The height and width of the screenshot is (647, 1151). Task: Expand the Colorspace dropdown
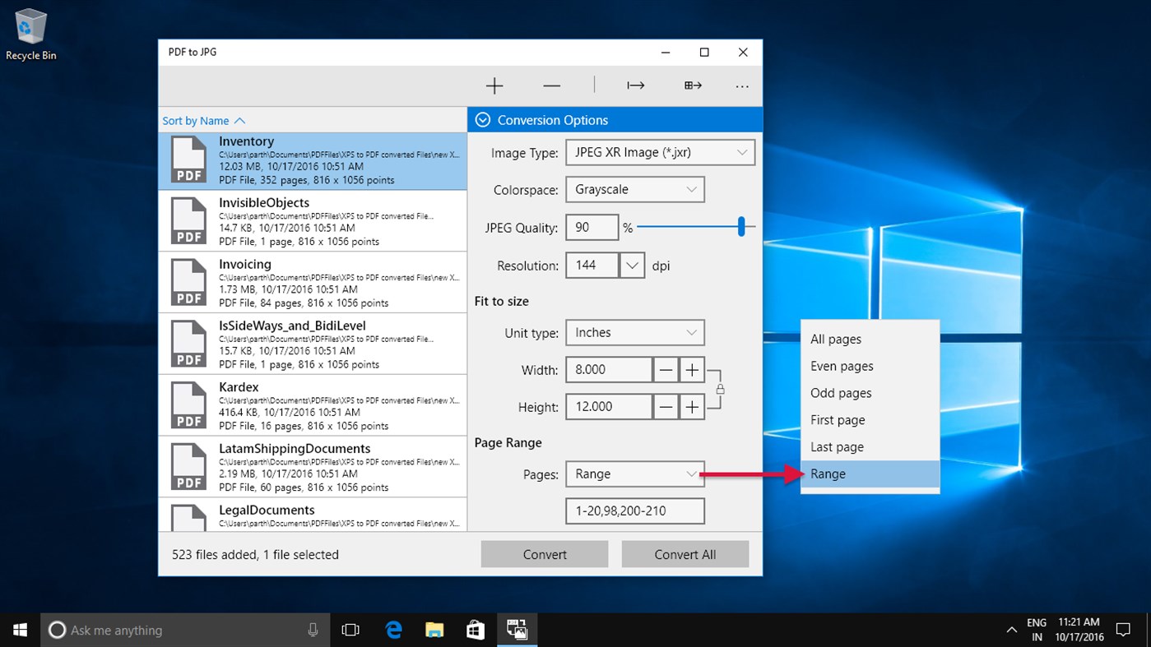[x=634, y=189]
